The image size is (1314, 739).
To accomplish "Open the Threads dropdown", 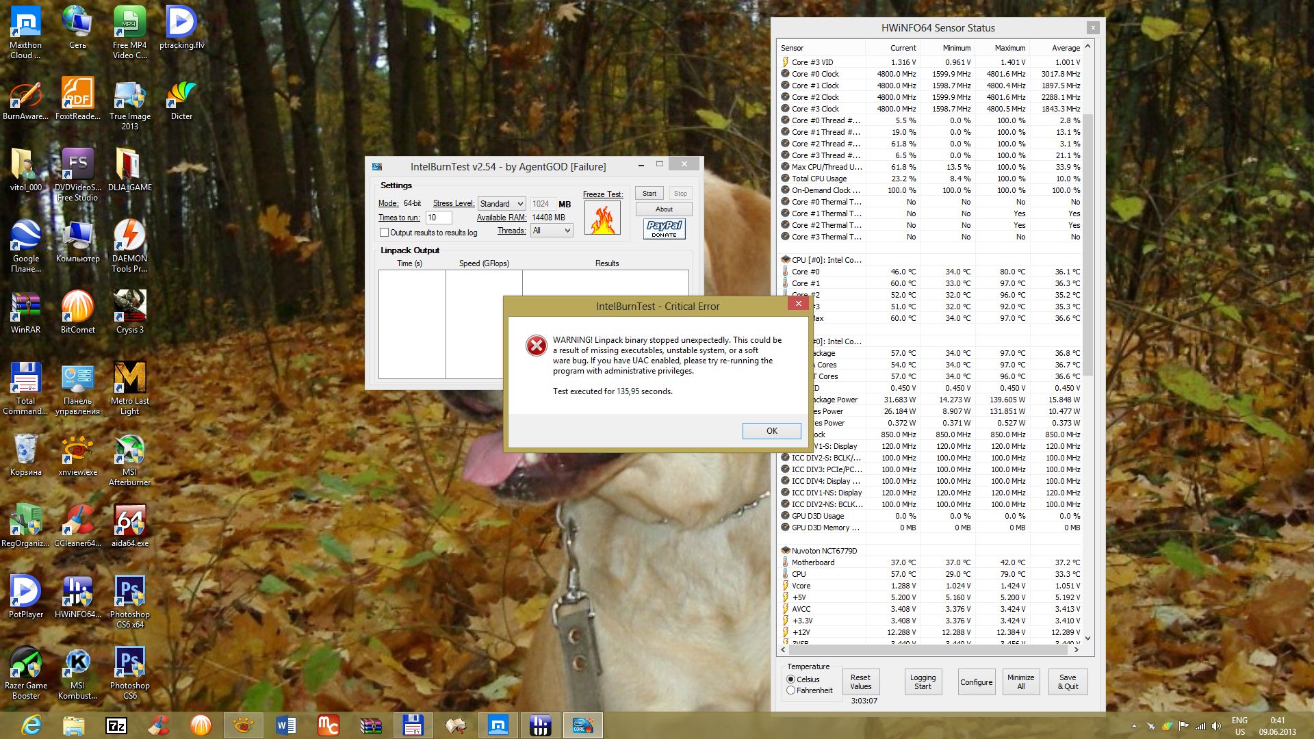I will (552, 231).
